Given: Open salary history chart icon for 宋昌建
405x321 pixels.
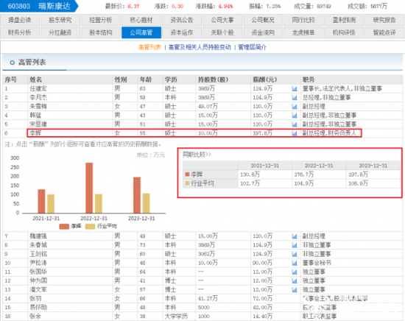Looking at the screenshot, I should 295,124.
